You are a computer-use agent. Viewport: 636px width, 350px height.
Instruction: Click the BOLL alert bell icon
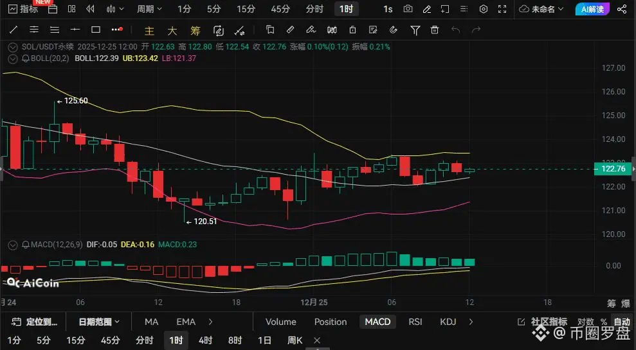(26, 58)
